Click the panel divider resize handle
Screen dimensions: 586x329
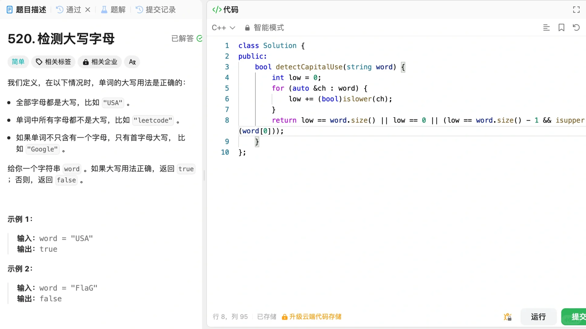coord(204,175)
